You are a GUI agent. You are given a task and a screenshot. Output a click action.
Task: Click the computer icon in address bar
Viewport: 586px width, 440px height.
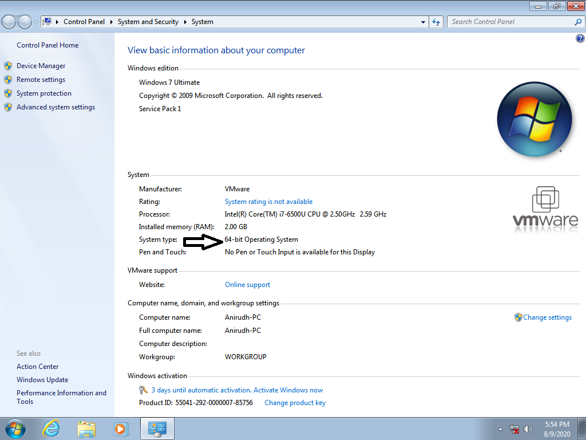pyautogui.click(x=47, y=22)
